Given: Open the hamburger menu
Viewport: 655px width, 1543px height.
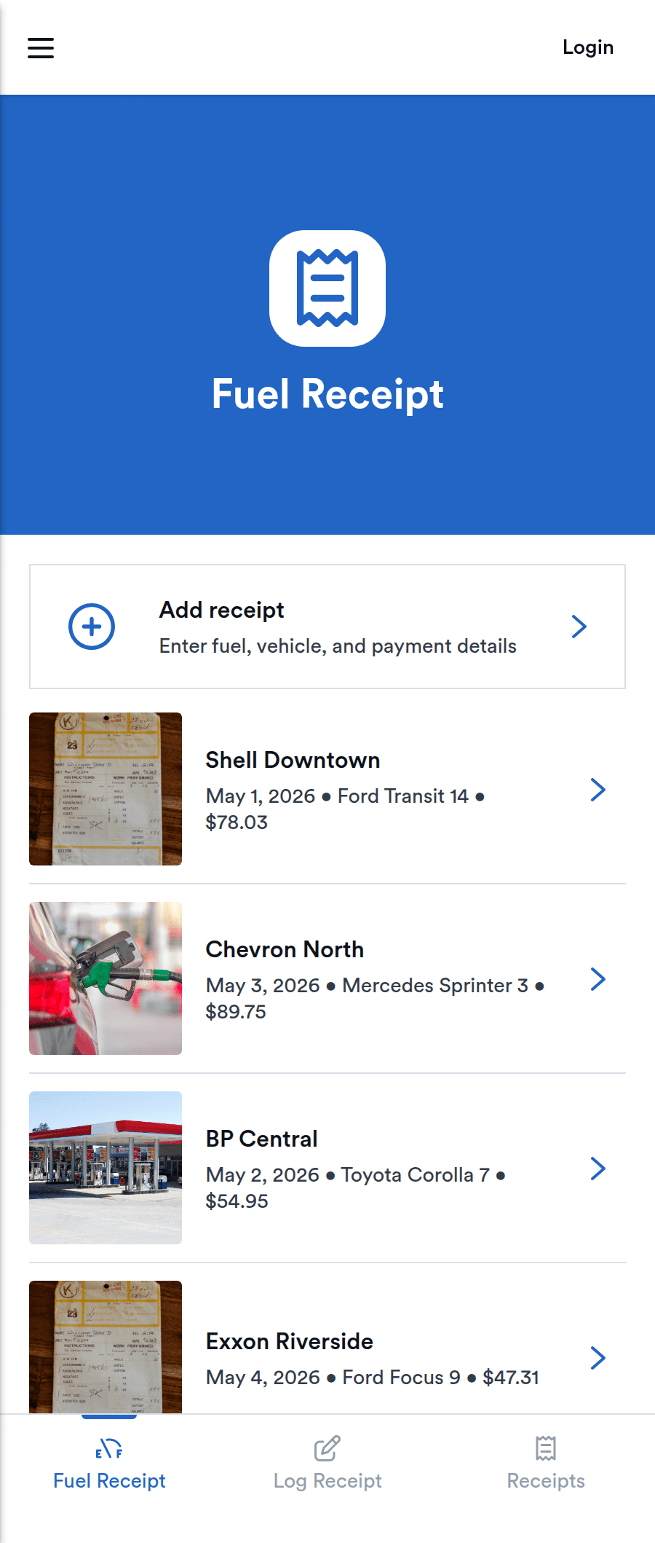Looking at the screenshot, I should [41, 48].
